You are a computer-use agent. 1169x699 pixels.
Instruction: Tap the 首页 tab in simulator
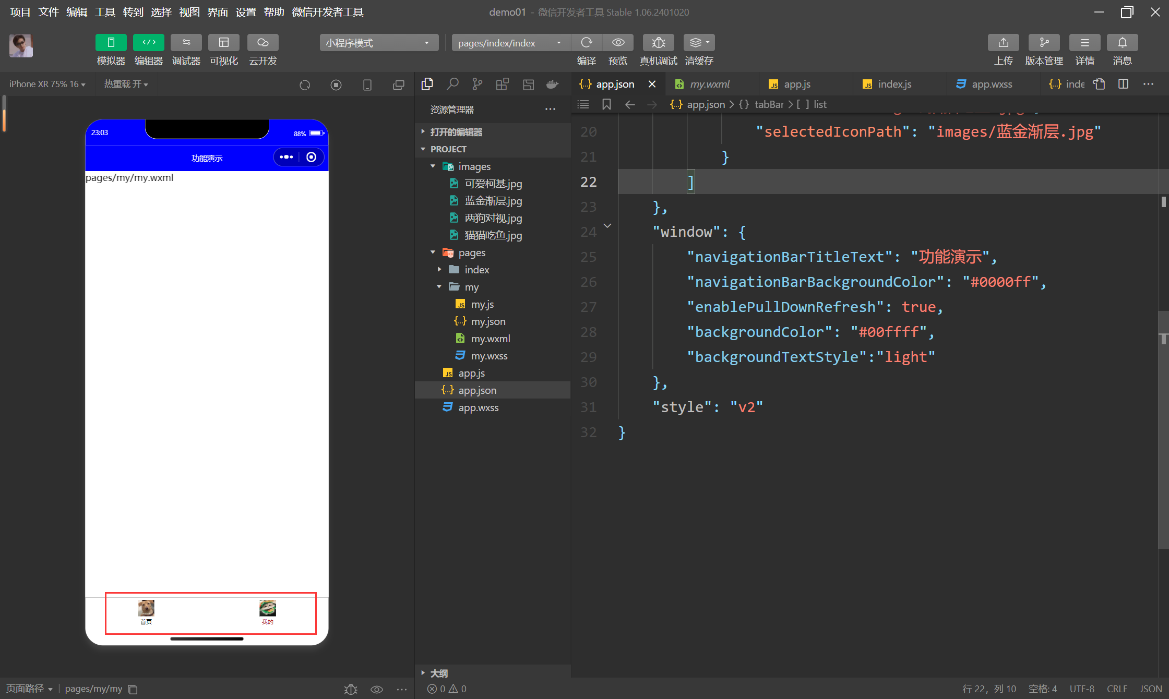(x=146, y=612)
